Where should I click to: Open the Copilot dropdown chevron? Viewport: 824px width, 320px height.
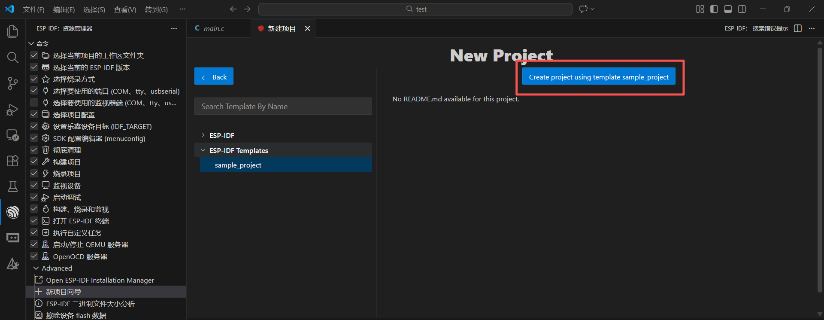593,9
